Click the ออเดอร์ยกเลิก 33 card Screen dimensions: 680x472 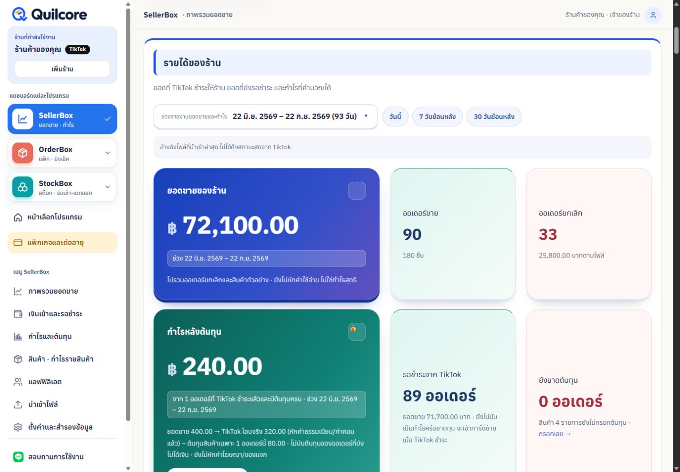pos(588,234)
